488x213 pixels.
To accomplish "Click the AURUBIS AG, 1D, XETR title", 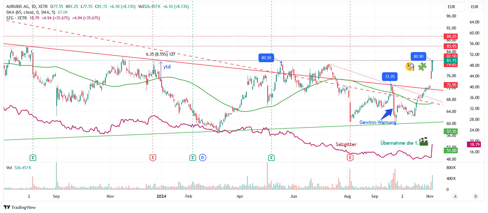I will click(27, 6).
